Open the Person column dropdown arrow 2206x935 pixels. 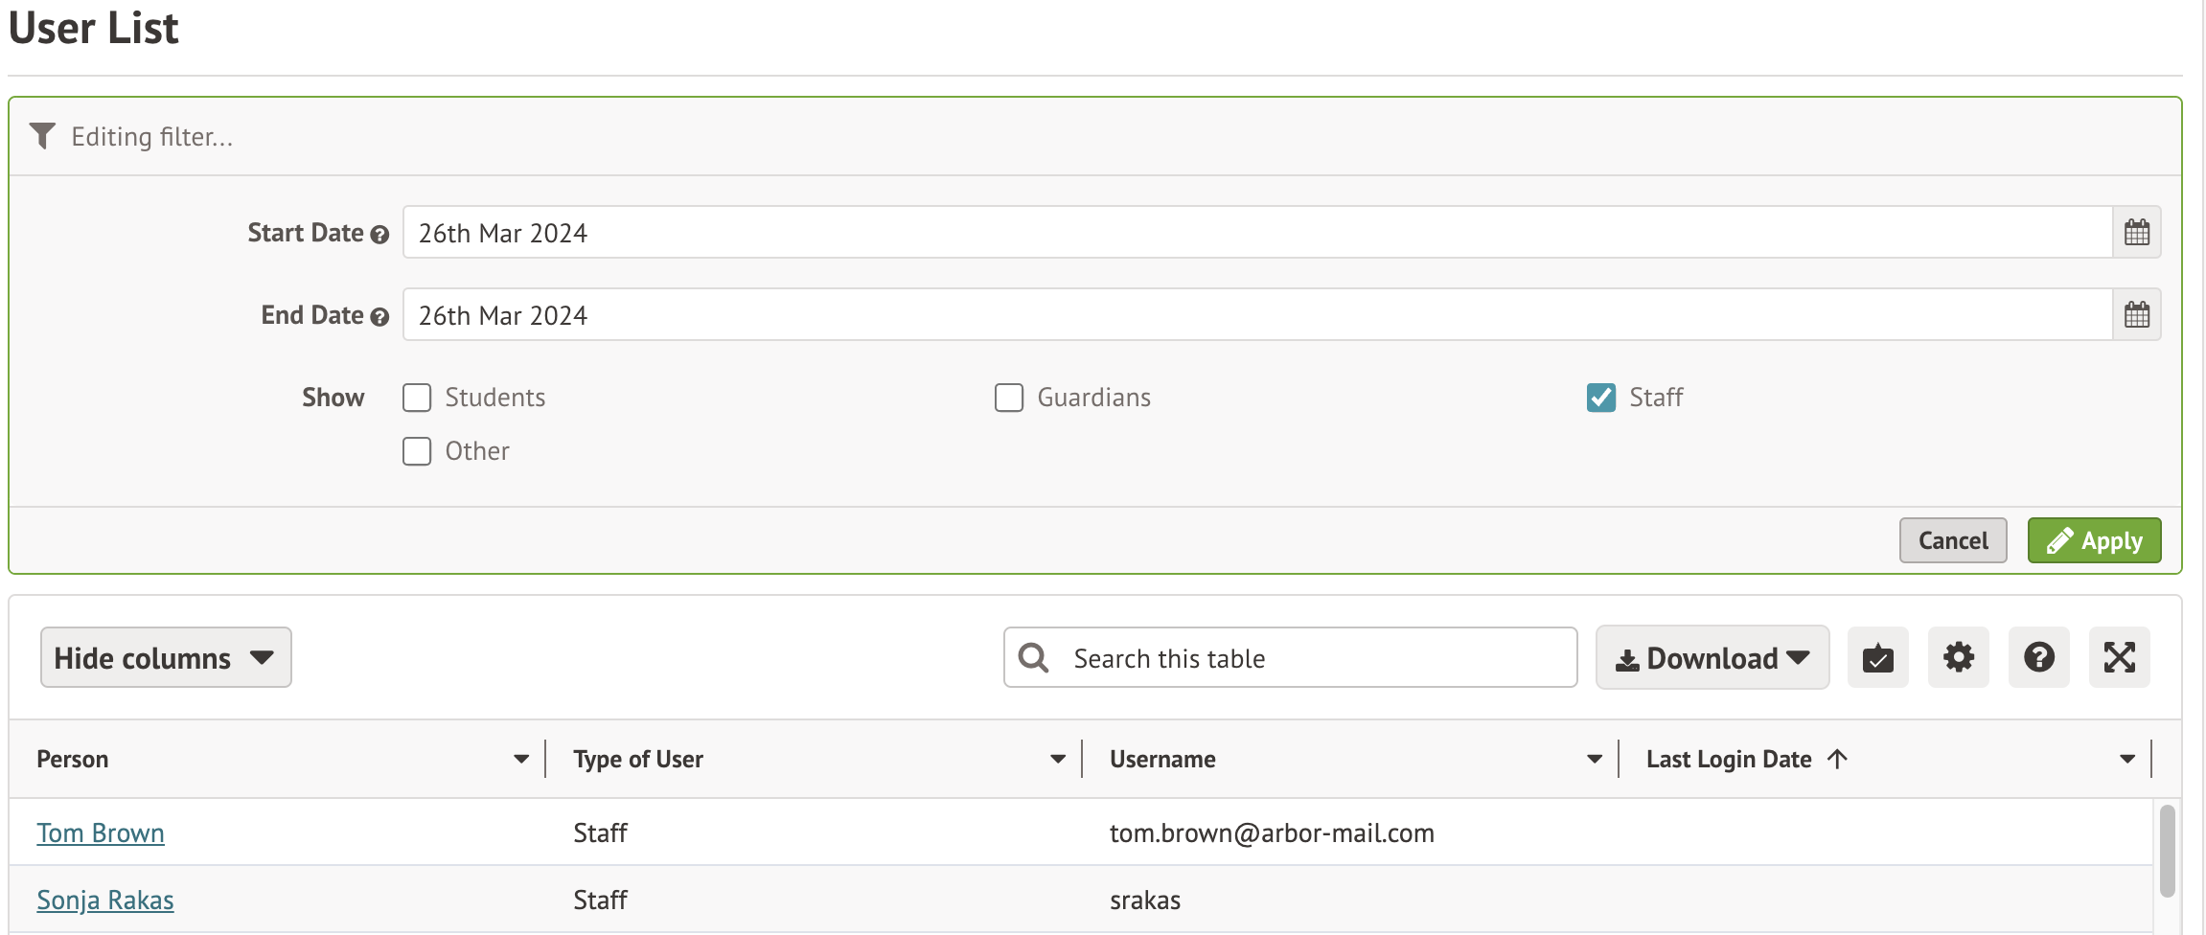coord(521,760)
